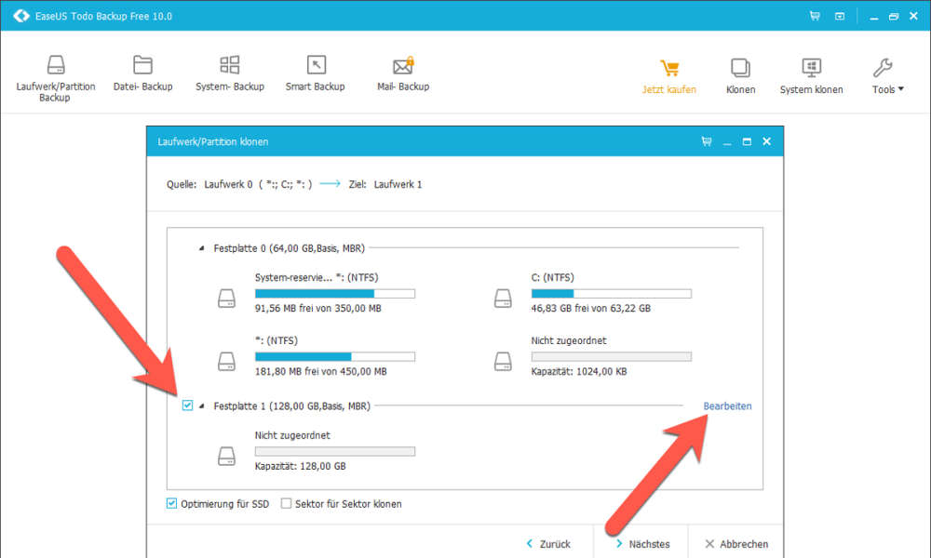
Task: Click Festplatte 1 128,00 GB capacity bar
Action: 335,451
